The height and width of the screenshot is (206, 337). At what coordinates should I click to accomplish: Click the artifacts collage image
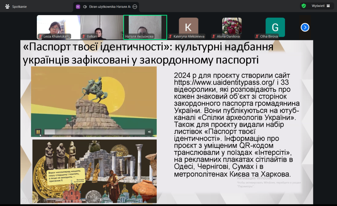pos(94,171)
